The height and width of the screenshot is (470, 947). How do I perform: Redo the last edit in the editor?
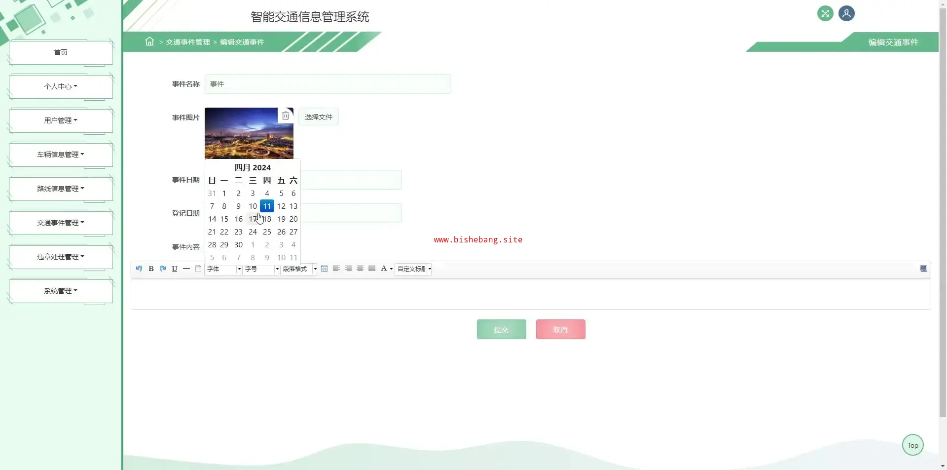[x=163, y=269]
